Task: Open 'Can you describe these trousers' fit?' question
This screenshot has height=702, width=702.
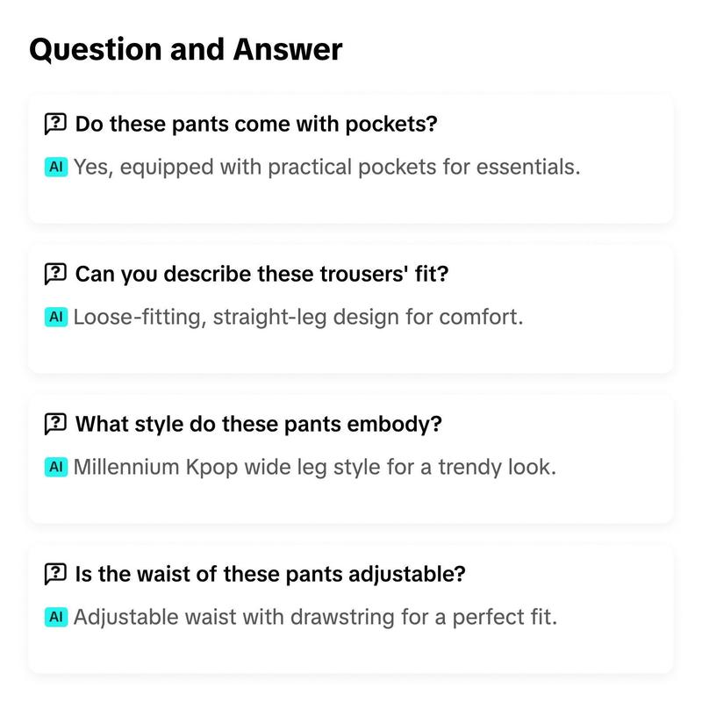Action: coord(261,274)
